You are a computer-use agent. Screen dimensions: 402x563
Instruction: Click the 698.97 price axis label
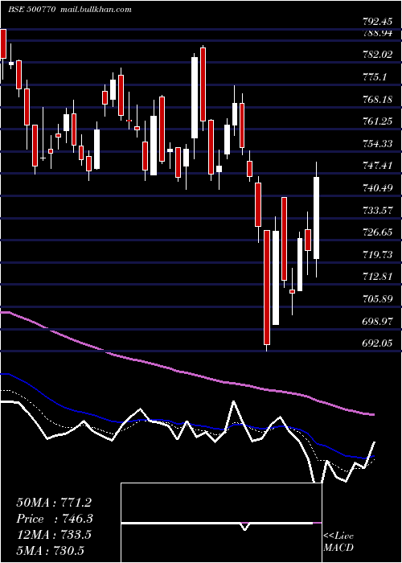click(x=377, y=321)
